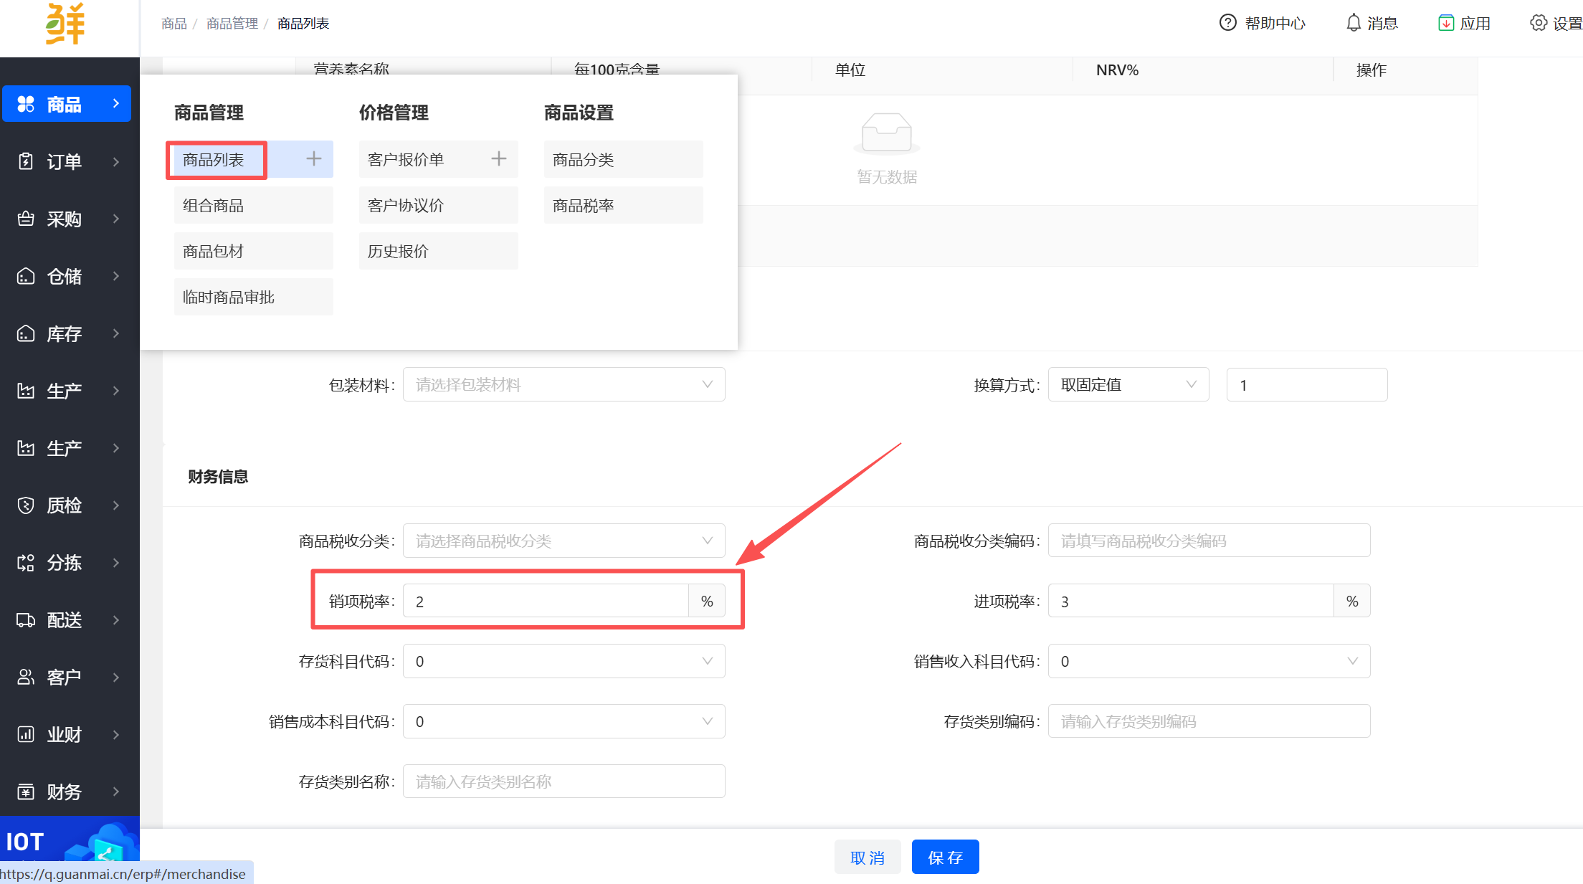Screen dimensions: 1583x884
Task: Select 商品税率 menu item
Action: point(622,206)
